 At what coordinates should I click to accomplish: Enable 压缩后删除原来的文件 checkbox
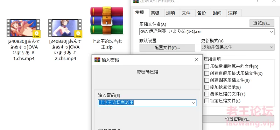point(206,67)
